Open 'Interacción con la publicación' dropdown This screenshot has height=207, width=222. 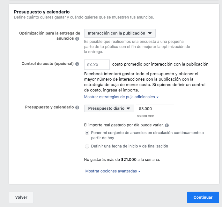click(x=120, y=33)
